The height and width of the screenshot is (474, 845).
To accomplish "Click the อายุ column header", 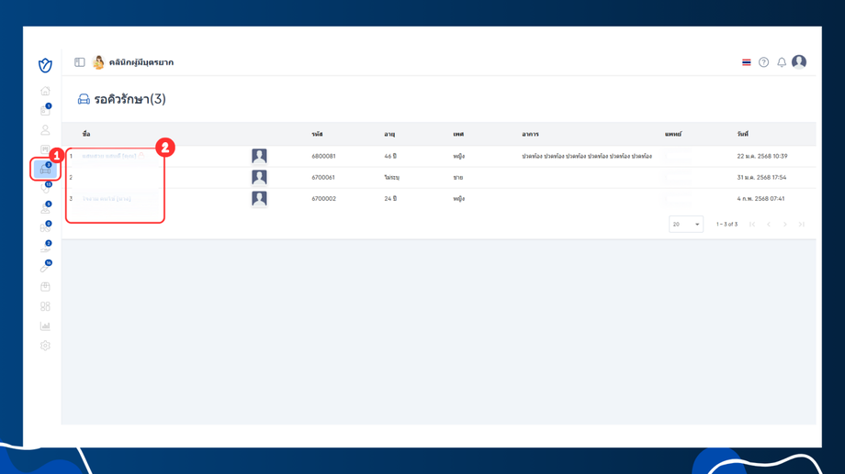I will 389,134.
